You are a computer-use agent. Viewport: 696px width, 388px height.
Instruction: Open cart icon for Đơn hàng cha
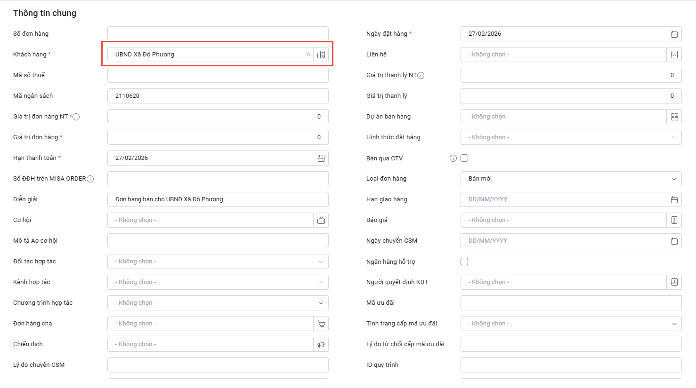coord(321,324)
